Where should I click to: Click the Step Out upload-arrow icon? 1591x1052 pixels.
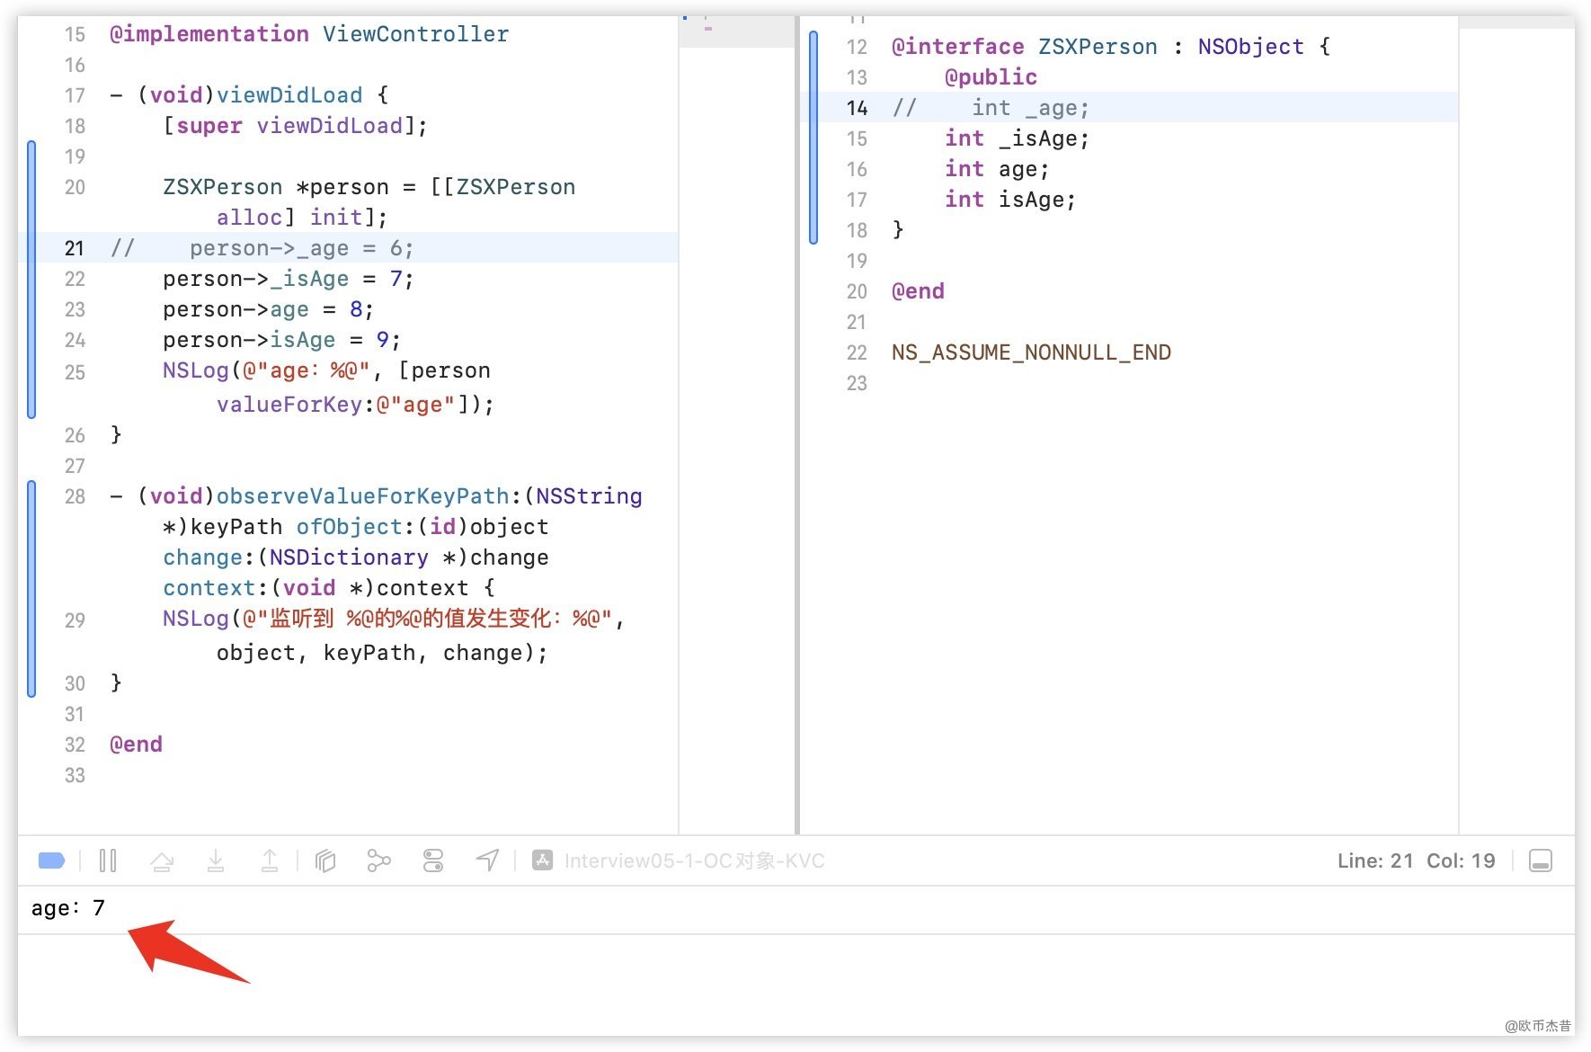coord(270,860)
